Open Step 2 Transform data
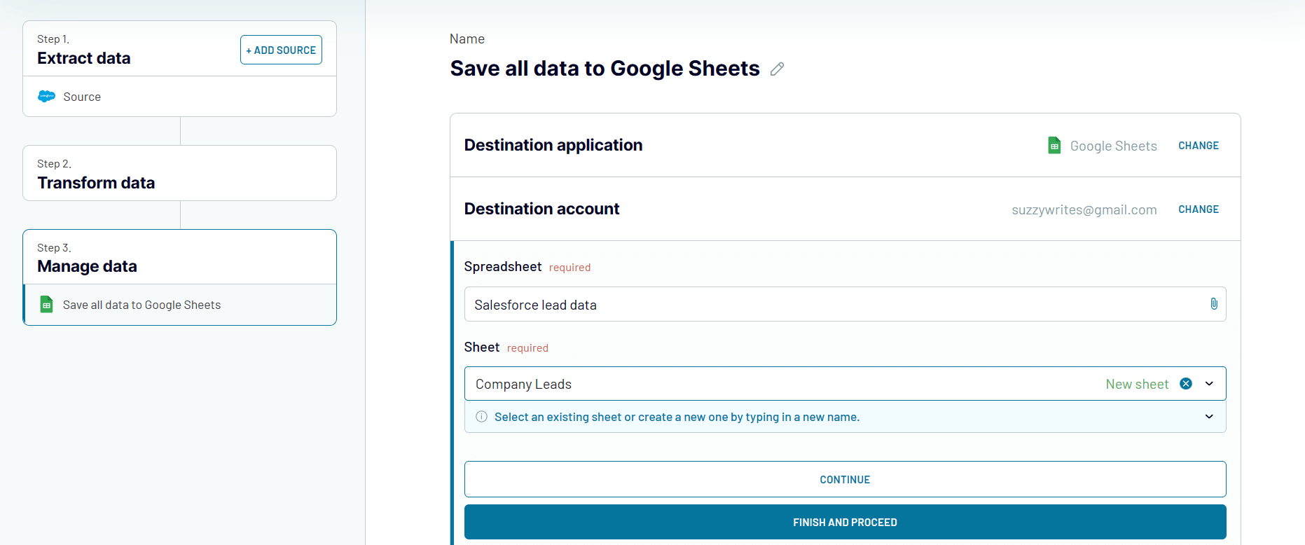The height and width of the screenshot is (545, 1305). click(179, 173)
